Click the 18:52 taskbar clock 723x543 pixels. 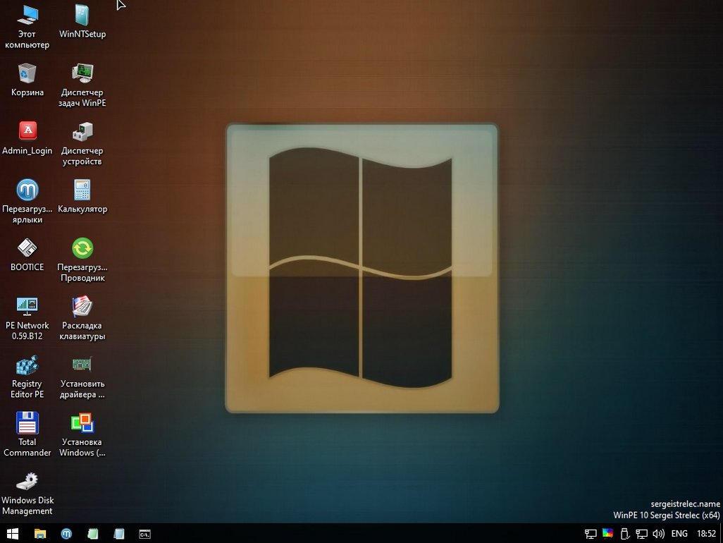click(706, 534)
